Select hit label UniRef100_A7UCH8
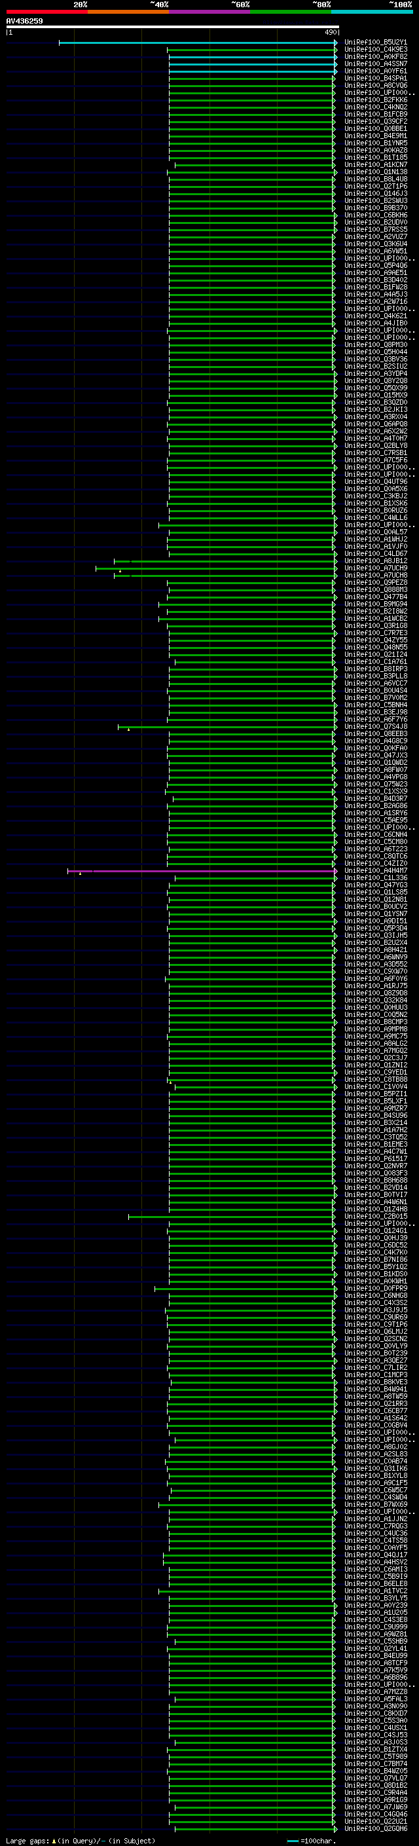 tap(375, 576)
